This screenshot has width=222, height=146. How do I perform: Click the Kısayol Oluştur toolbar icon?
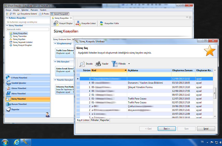[x=56, y=23]
